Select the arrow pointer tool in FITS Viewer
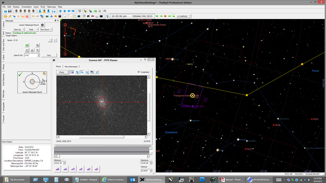 point(77,72)
